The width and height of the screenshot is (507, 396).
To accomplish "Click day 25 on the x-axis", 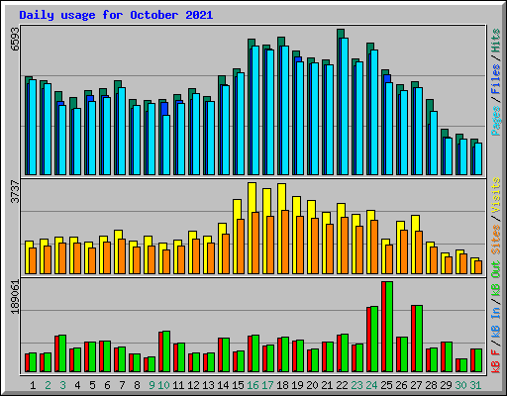I will point(386,385).
